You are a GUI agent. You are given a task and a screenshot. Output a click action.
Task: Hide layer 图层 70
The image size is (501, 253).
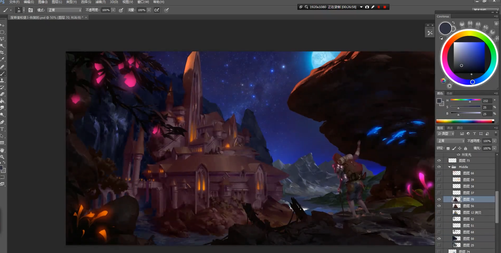tap(439, 199)
